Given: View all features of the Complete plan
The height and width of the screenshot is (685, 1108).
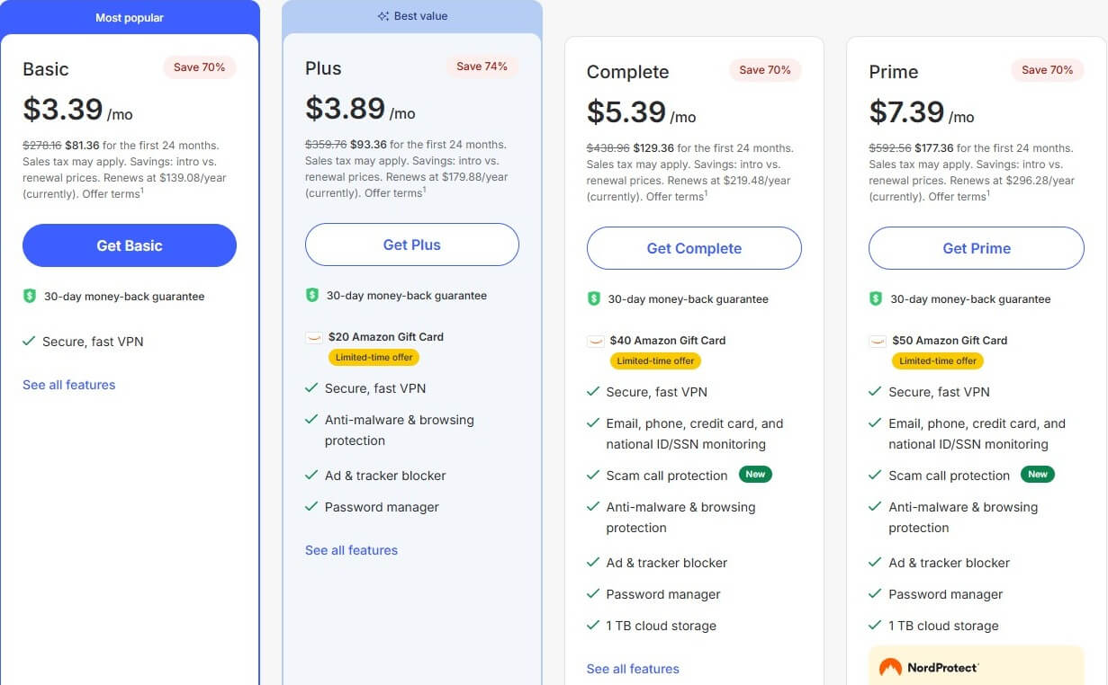Looking at the screenshot, I should tap(634, 669).
